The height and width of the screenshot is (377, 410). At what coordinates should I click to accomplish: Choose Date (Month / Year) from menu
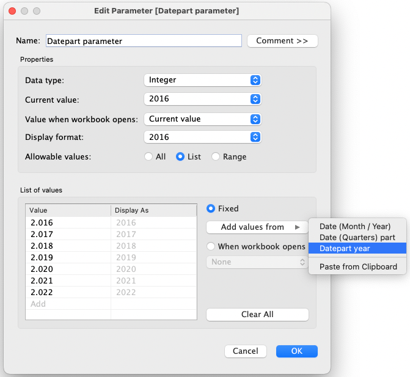355,226
